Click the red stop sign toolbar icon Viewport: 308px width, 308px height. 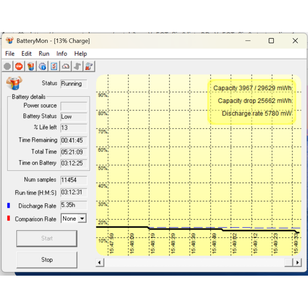(19, 66)
